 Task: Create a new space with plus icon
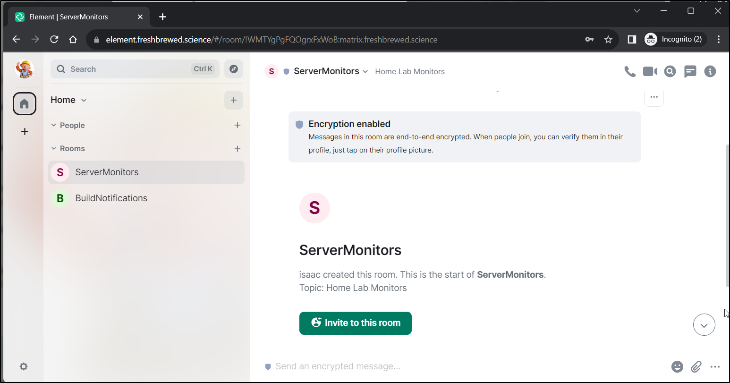[x=25, y=131]
